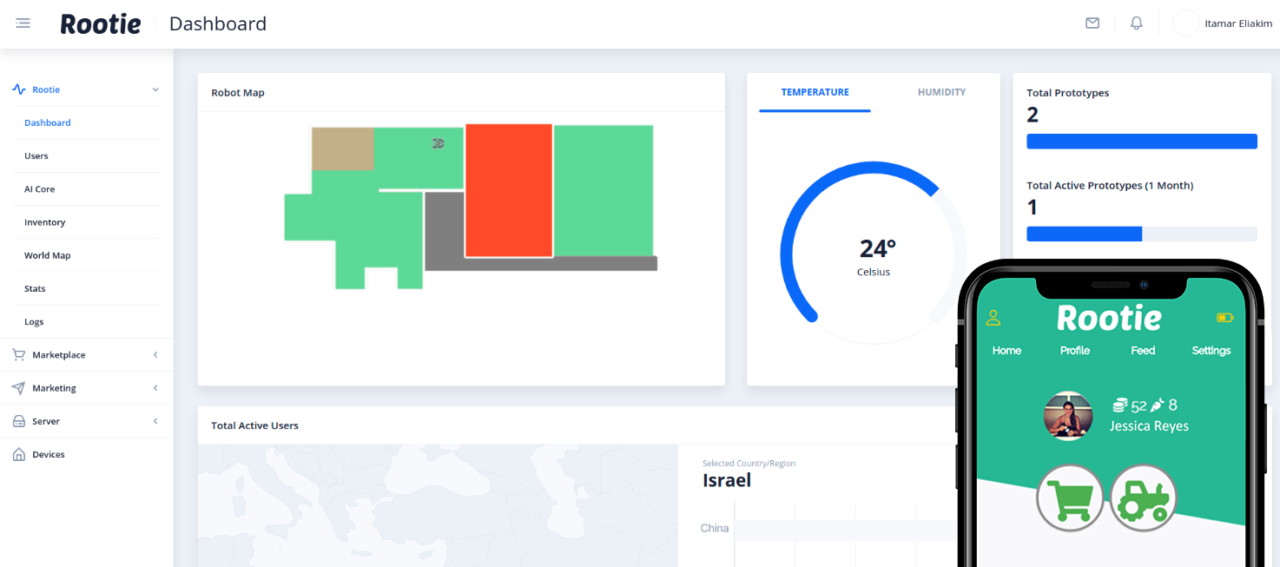Tap the shopping cart round button

(1070, 498)
